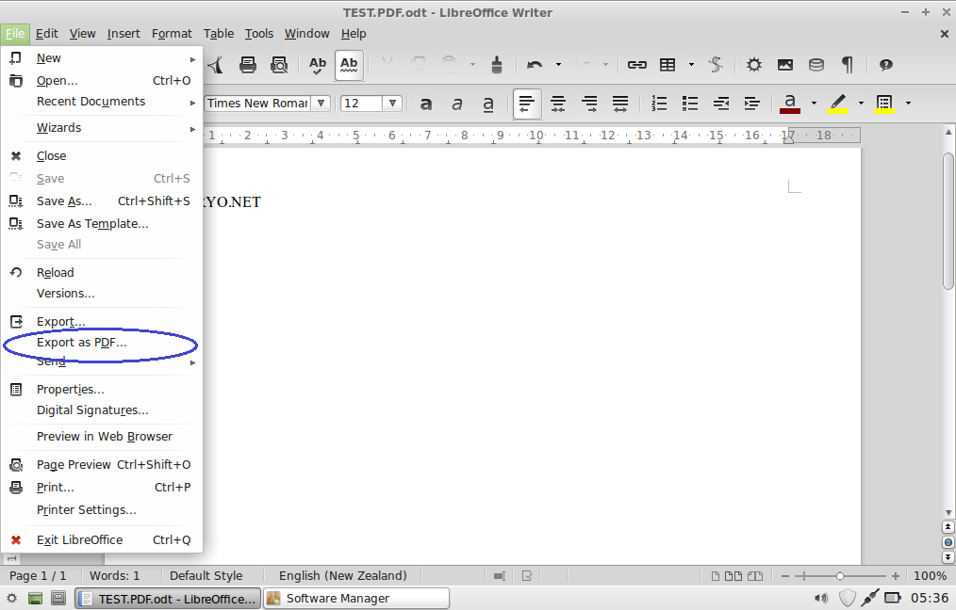Toggle Underline formatting

pyautogui.click(x=488, y=104)
